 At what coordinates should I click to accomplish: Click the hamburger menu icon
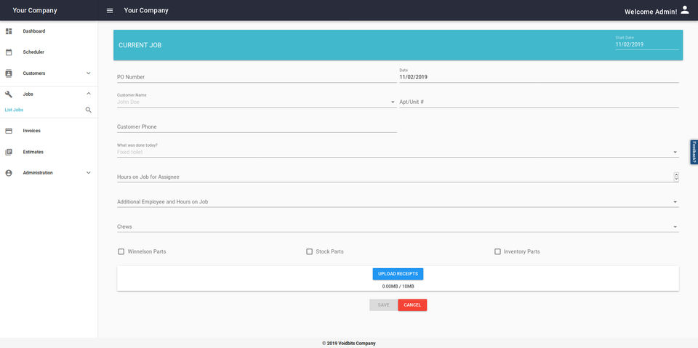pos(110,11)
